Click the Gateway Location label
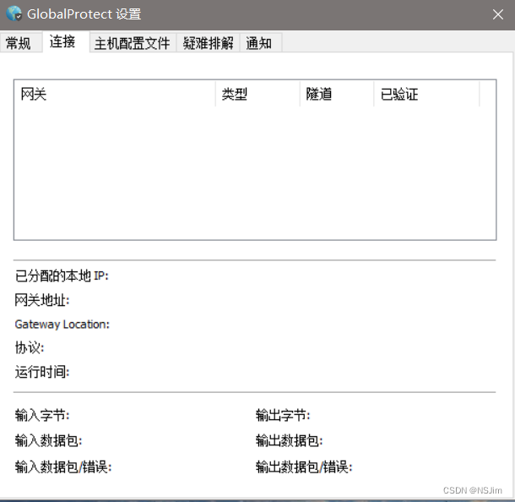 point(62,325)
